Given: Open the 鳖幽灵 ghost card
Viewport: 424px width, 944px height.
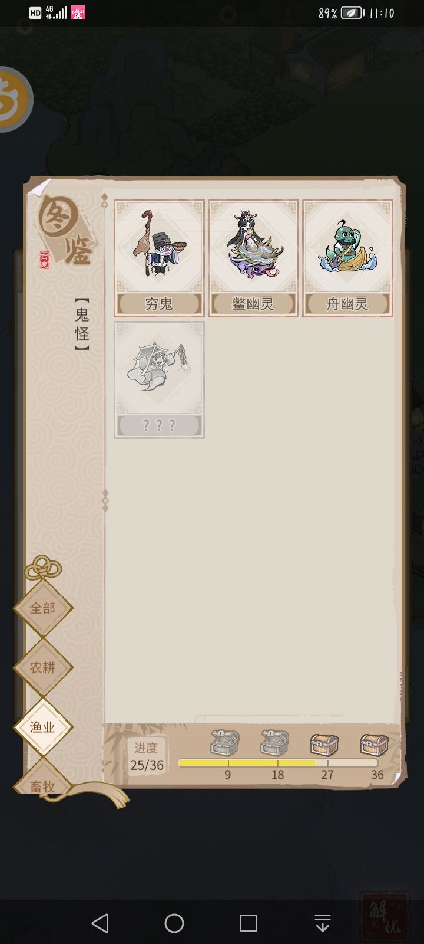Looking at the screenshot, I should click(x=253, y=258).
